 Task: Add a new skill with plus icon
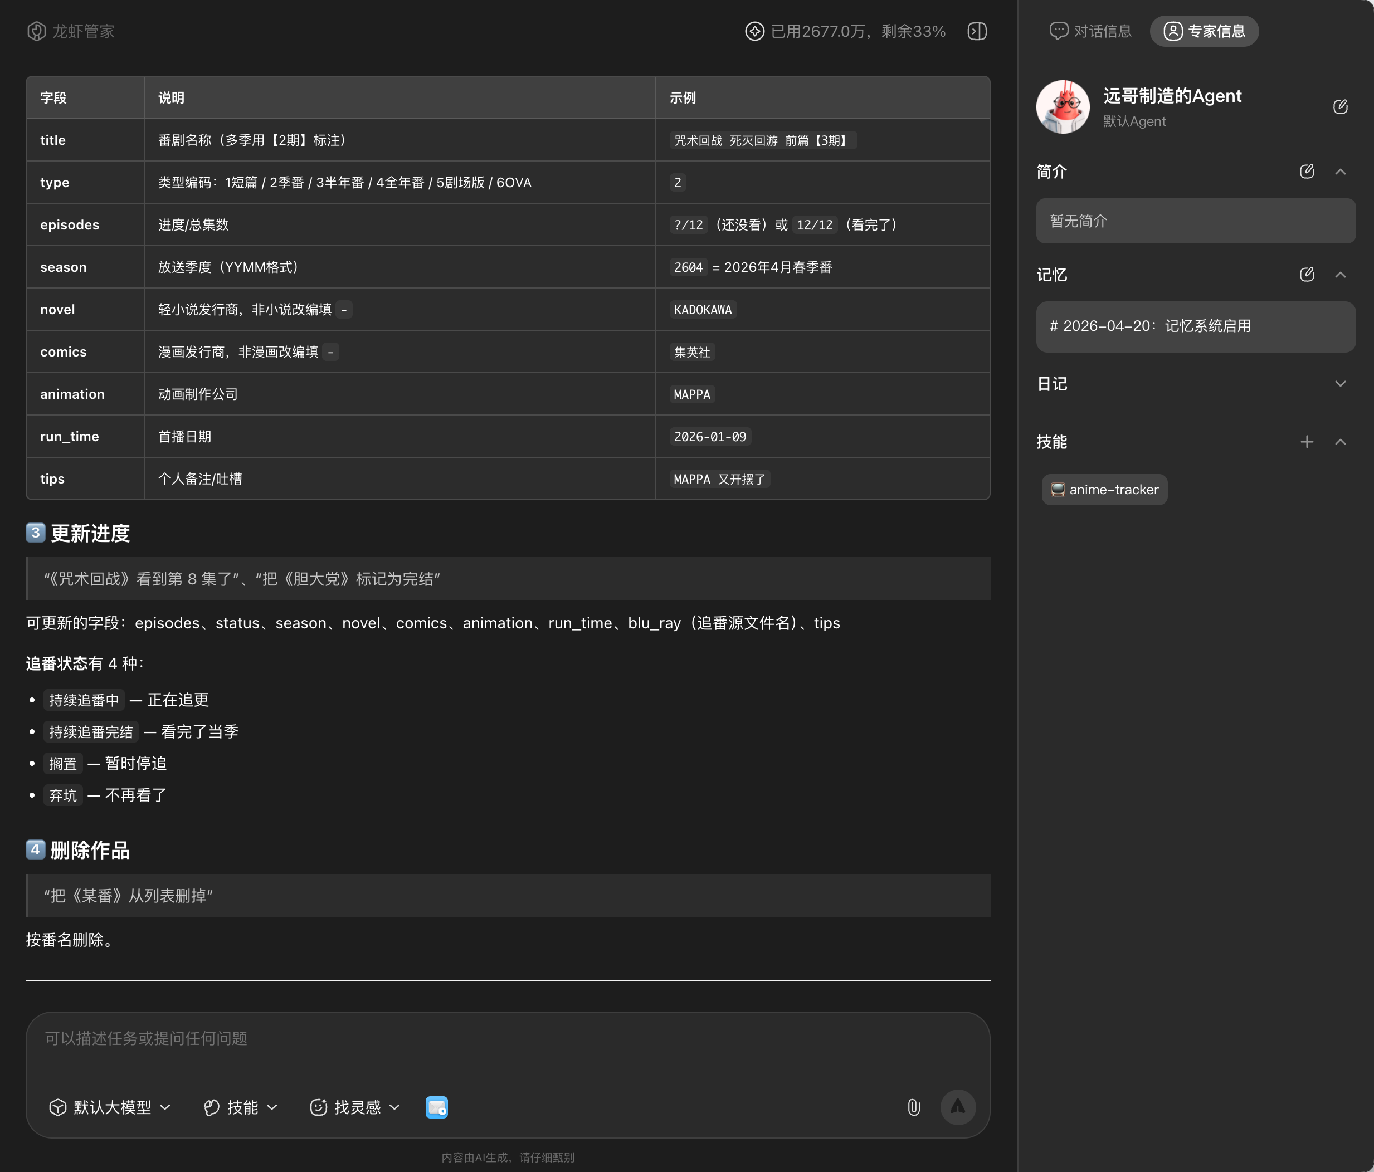tap(1307, 442)
